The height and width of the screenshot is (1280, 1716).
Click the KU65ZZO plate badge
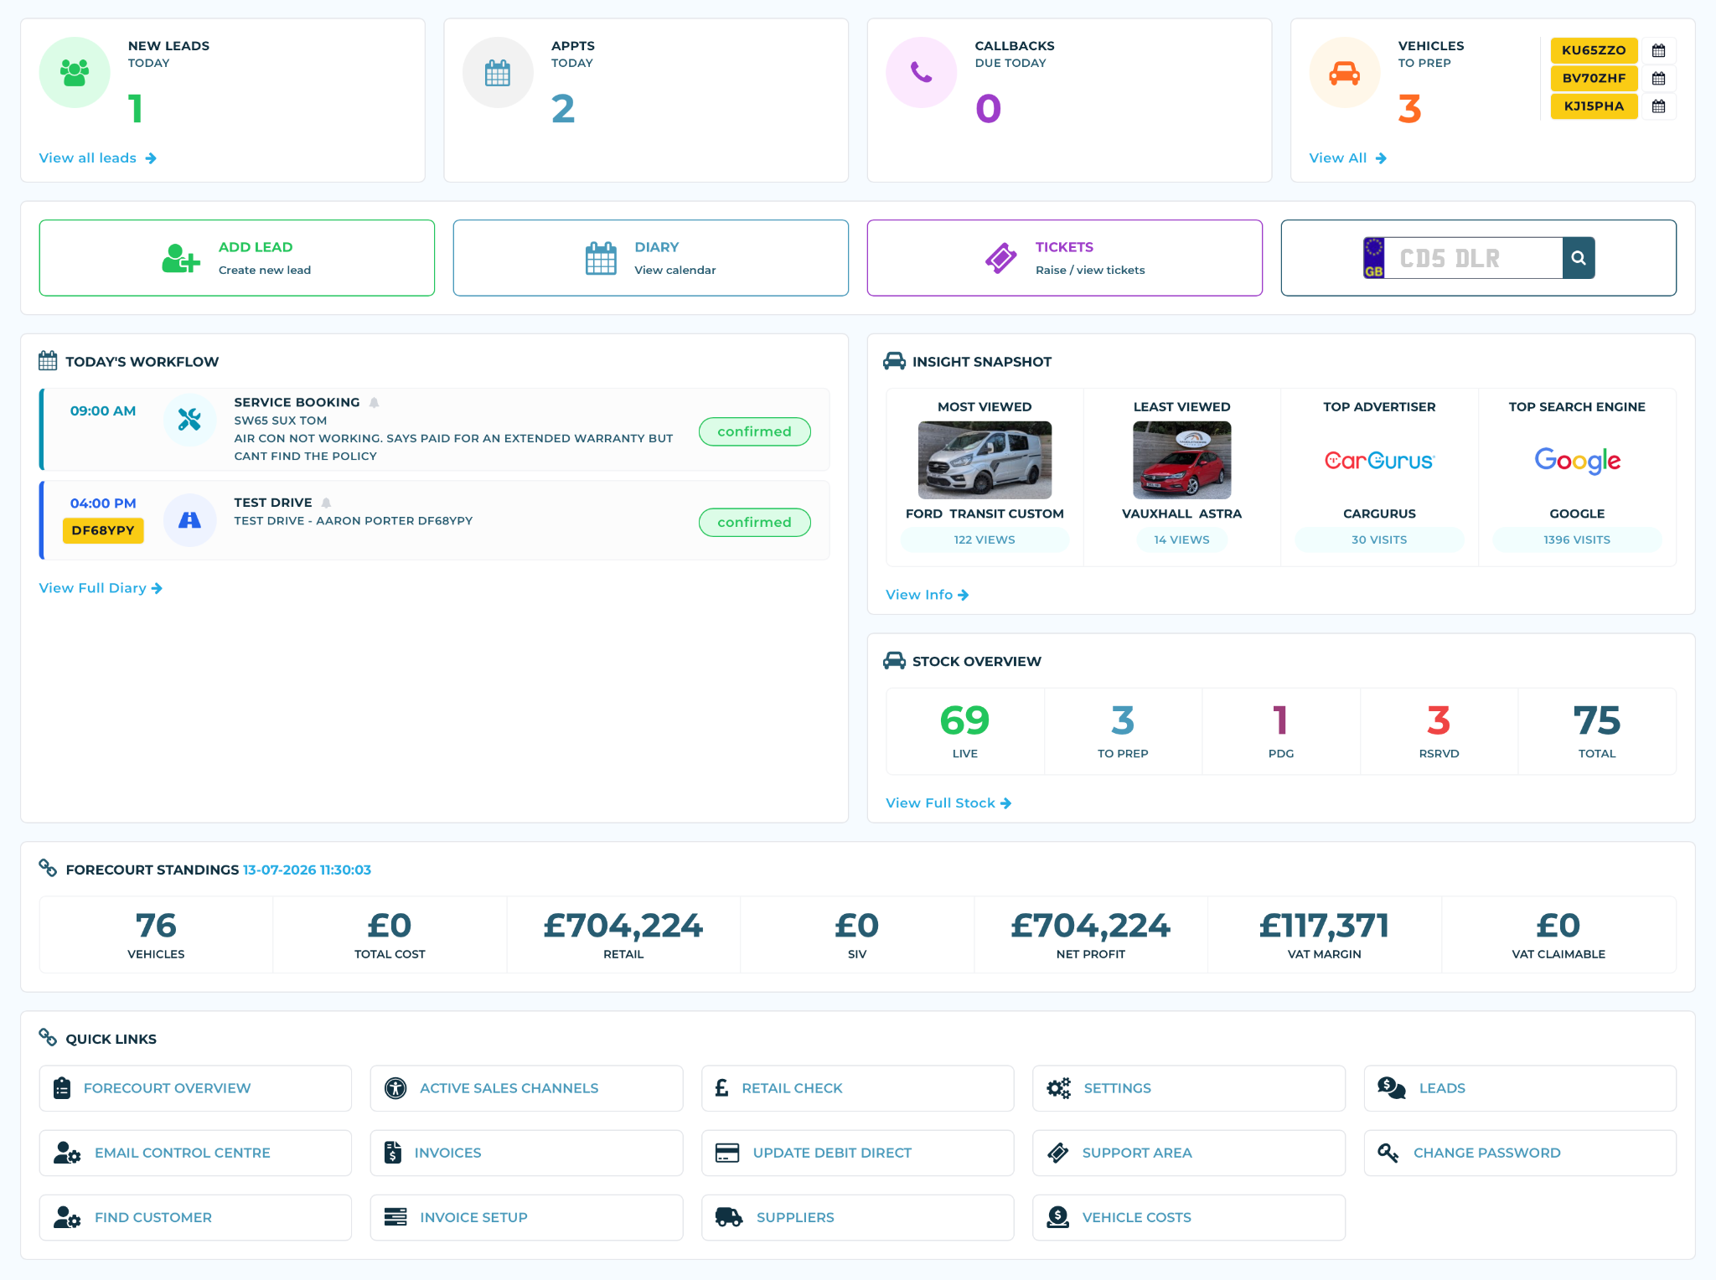pos(1594,50)
